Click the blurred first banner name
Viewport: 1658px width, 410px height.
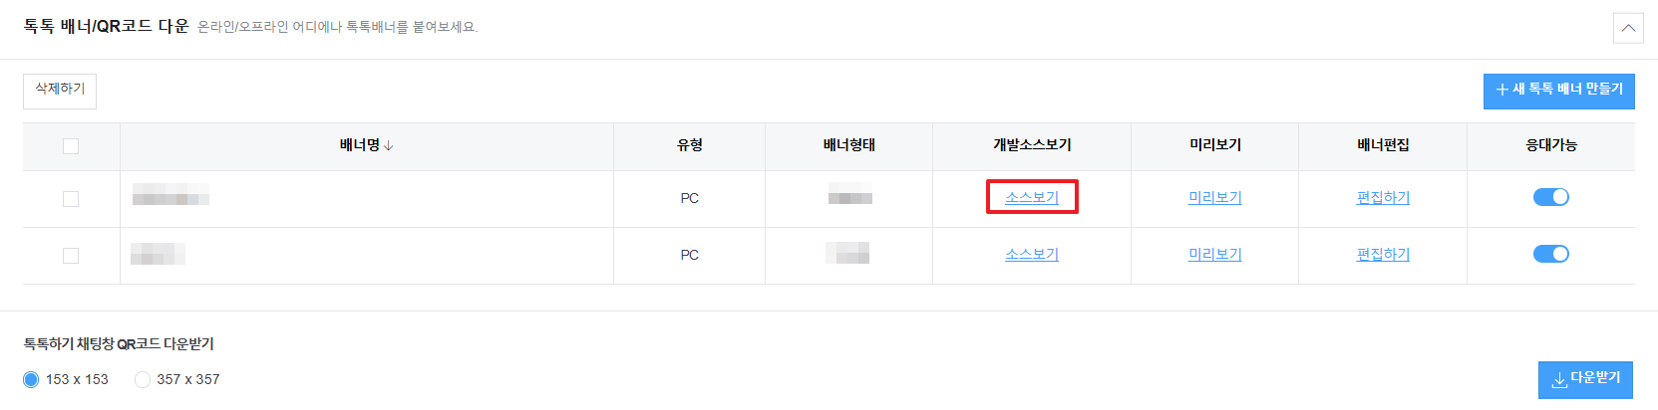[170, 194]
